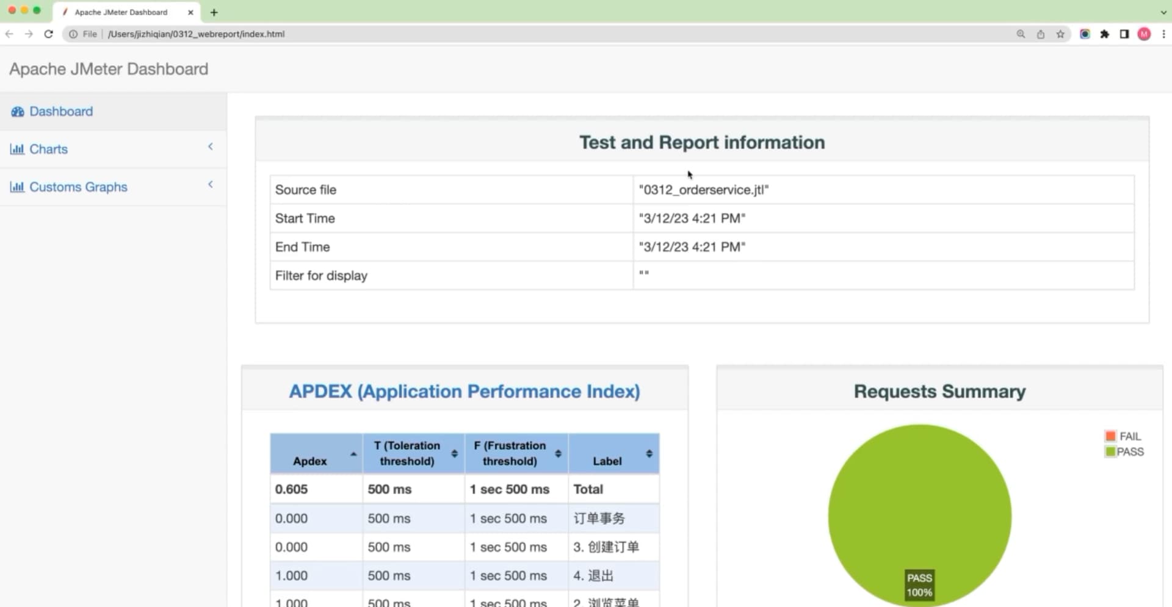Click the Requests Summary heading
The width and height of the screenshot is (1172, 607).
pos(939,391)
